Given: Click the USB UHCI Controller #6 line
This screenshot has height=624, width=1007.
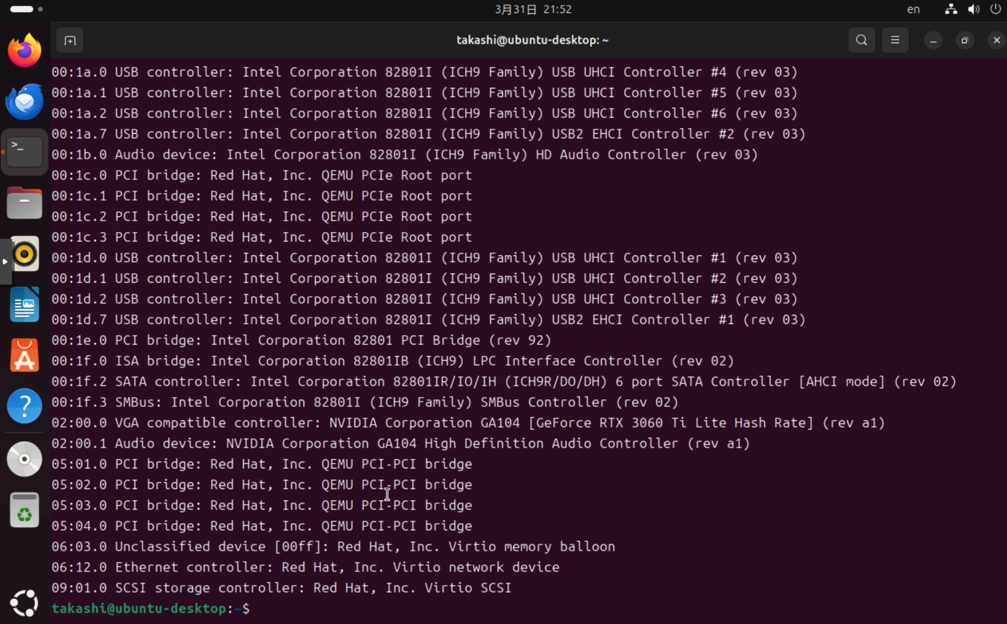Looking at the screenshot, I should click(425, 113).
